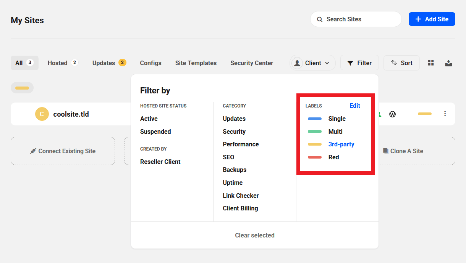Toggle the Active hosted status filter
This screenshot has height=263, width=466.
click(x=149, y=119)
